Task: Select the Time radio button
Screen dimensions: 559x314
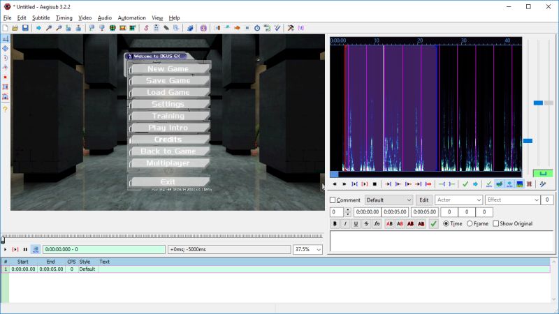Action: (446, 223)
